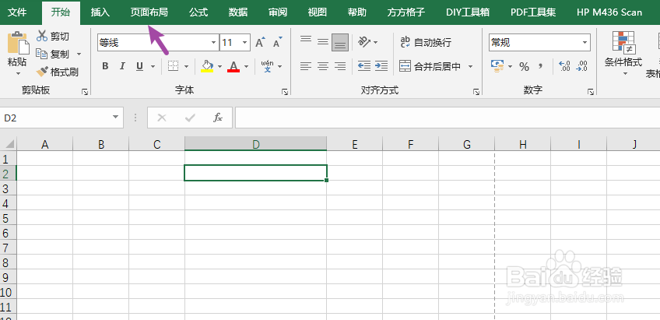Click the Paste clipboard icon
Screen dimensions: 660x320
(19, 43)
